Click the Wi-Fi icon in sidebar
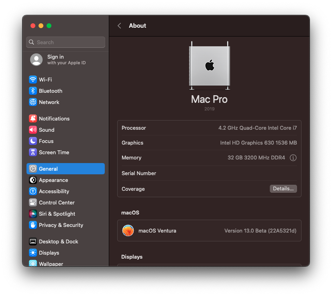 point(33,80)
